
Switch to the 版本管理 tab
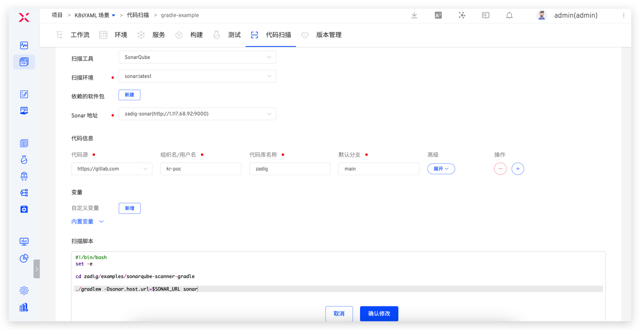click(x=328, y=35)
